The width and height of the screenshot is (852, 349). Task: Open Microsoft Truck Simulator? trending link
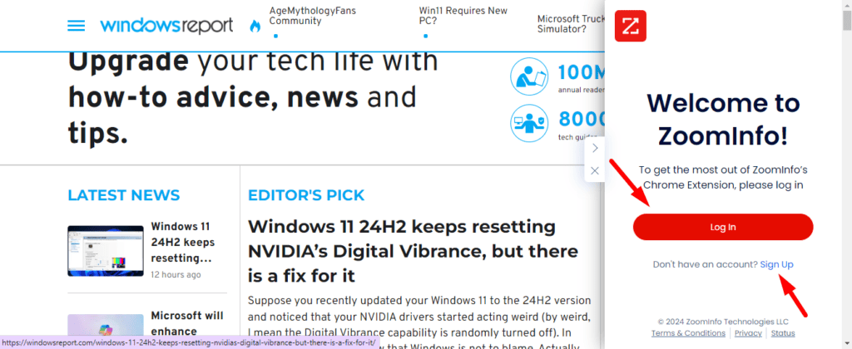click(x=571, y=24)
